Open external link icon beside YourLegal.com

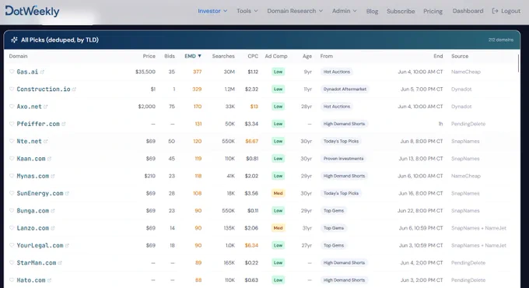67,246
